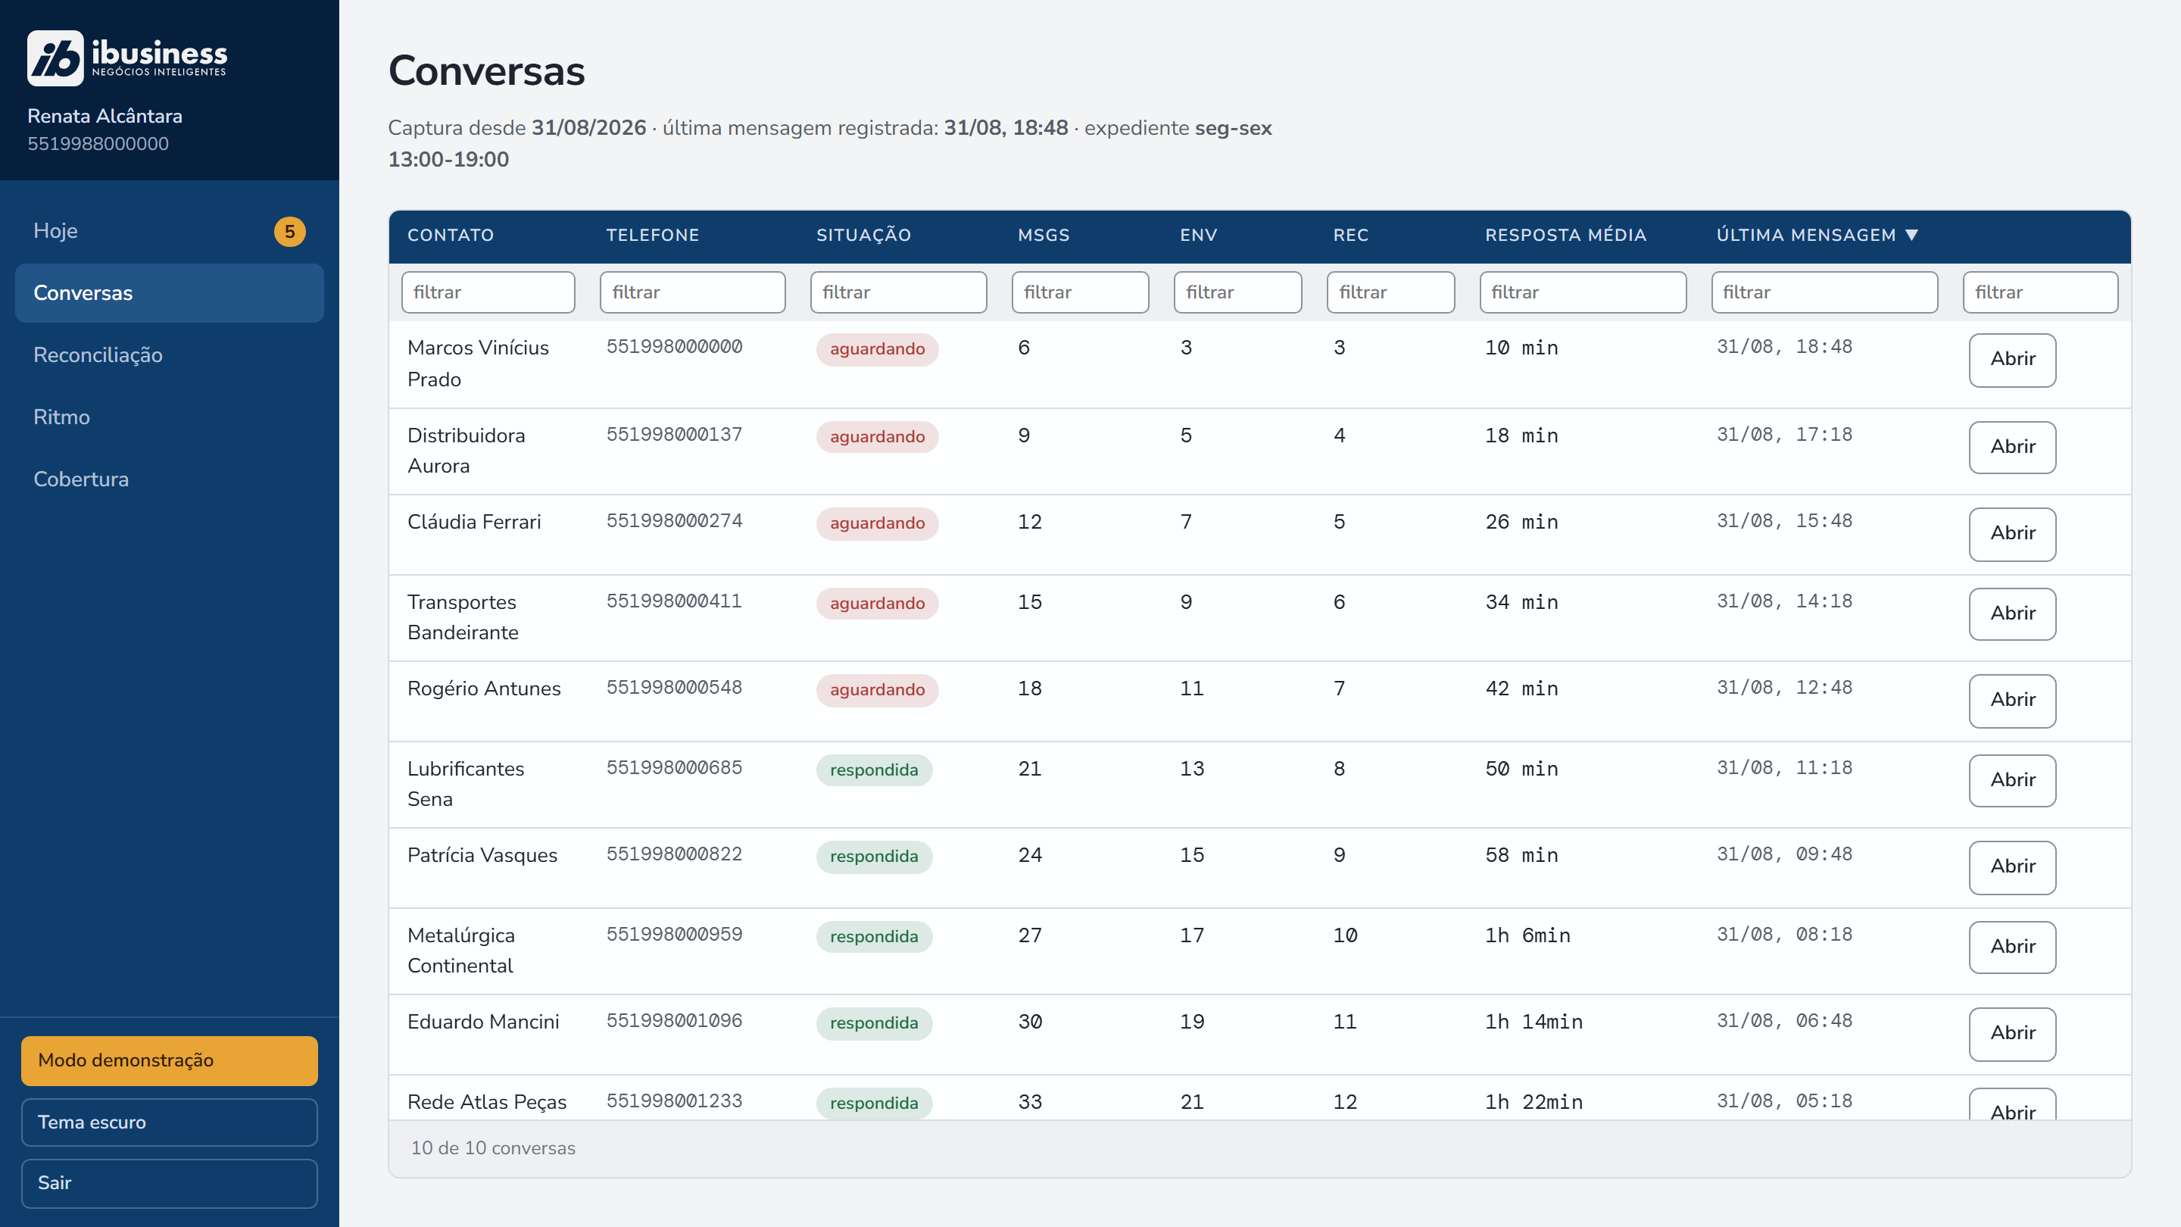Click aguardando badge for Transportes Bandeirante
Viewport: 2181px width, 1227px height.
pos(877,604)
